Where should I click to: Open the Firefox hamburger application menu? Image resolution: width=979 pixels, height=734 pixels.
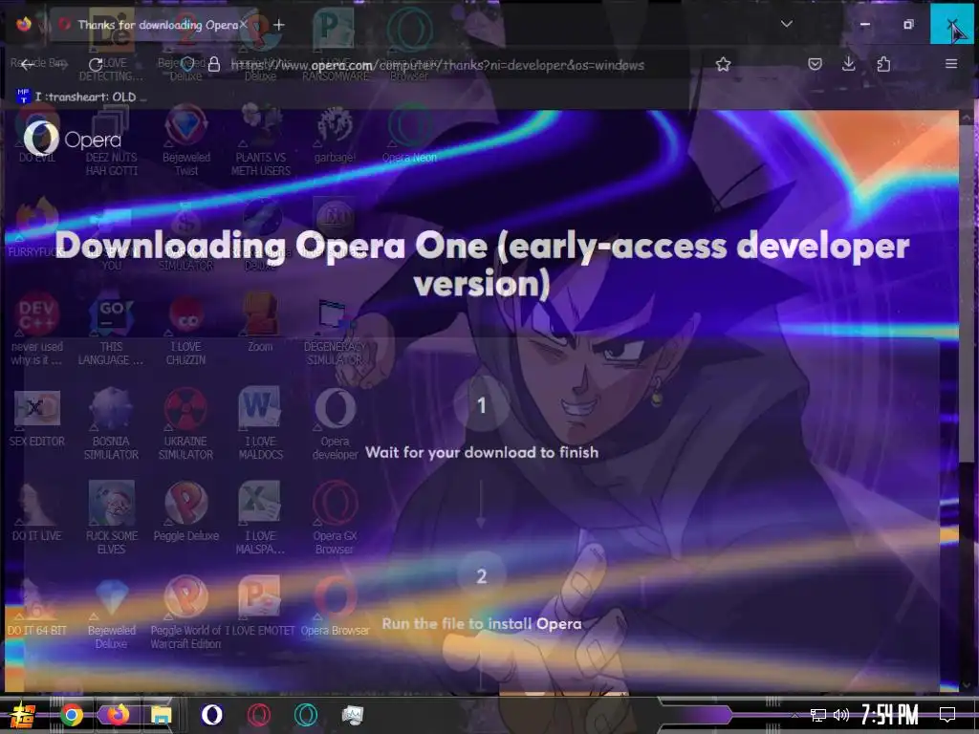[951, 64]
